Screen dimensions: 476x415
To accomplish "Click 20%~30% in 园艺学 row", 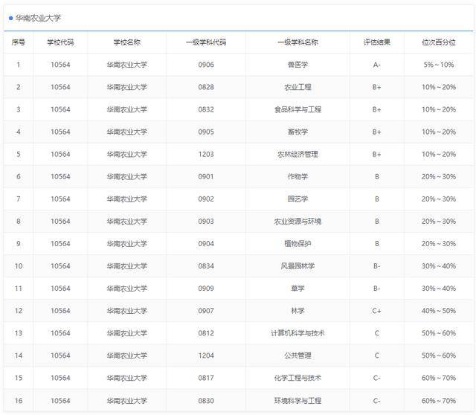I will tap(439, 199).
